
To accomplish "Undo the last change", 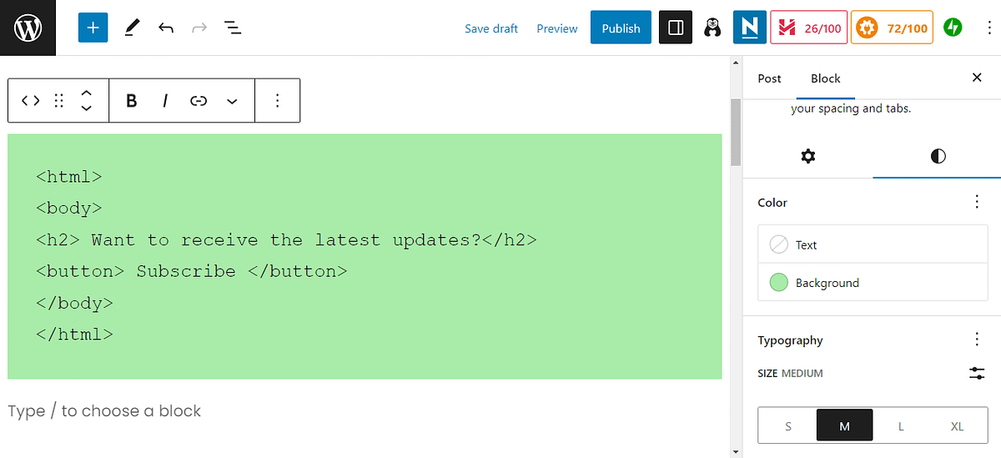I will pyautogui.click(x=166, y=28).
